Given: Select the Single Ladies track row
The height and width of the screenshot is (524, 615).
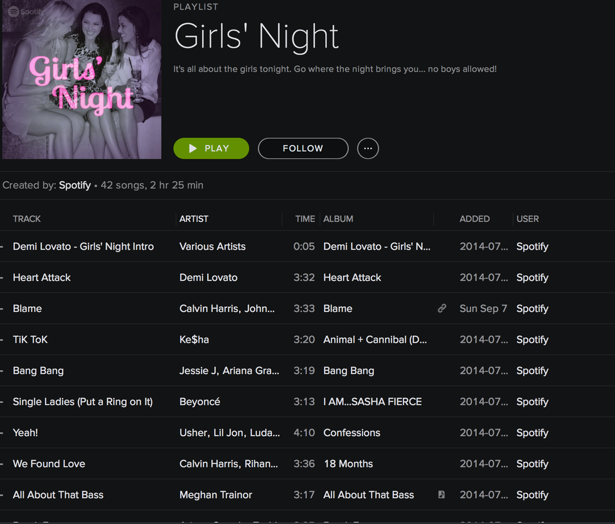Looking at the screenshot, I should click(83, 402).
